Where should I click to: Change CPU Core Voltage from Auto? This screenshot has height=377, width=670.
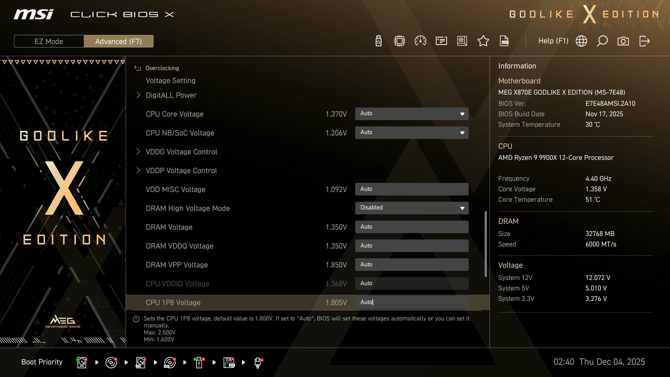(x=412, y=113)
